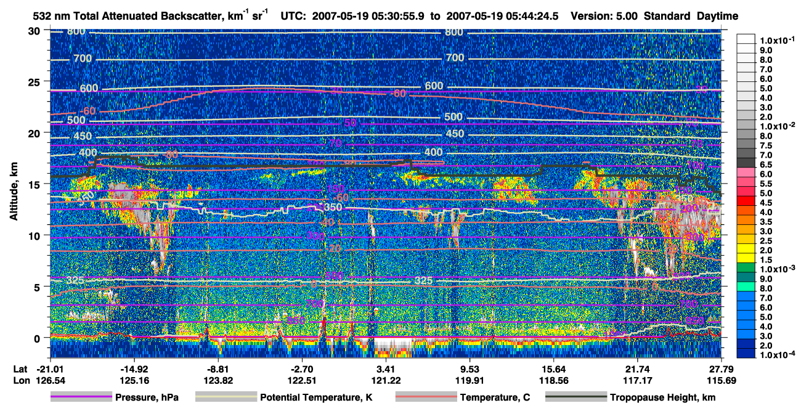This screenshot has height=411, width=801.
Task: Click the longitude value '117.17'
Action: [638, 380]
